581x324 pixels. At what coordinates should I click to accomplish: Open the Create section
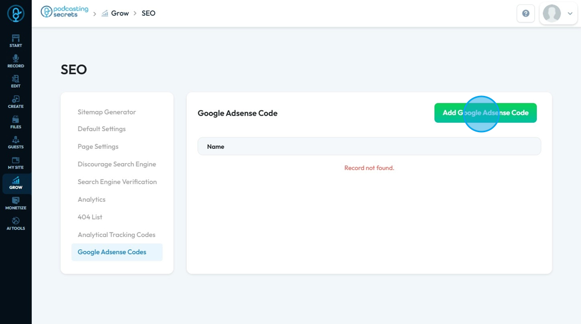pyautogui.click(x=16, y=102)
